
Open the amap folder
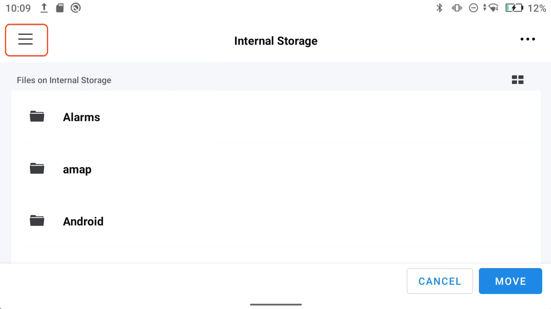pos(77,169)
